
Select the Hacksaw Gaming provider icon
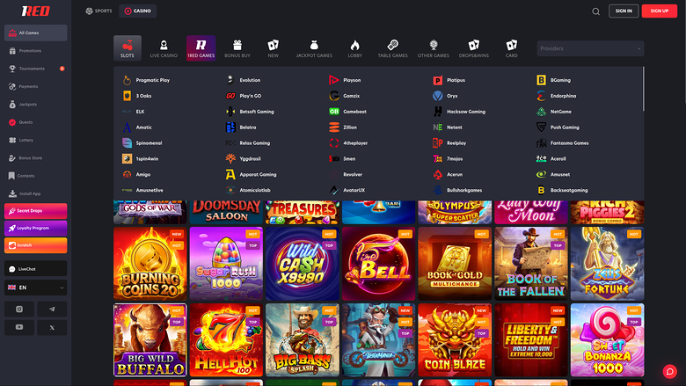pyautogui.click(x=437, y=112)
